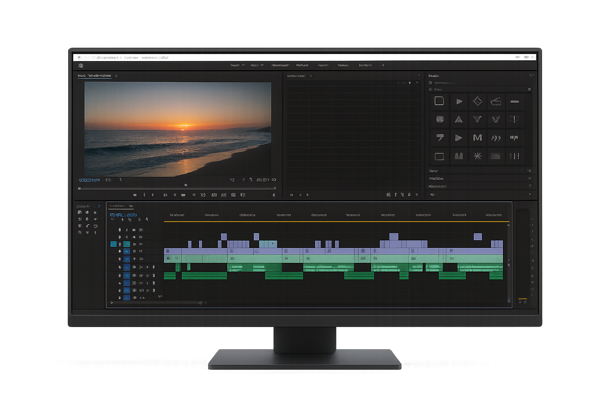Click the asterisk-shaped icon in effects grid
Viewport: 602px width, 401px height.
[477, 156]
